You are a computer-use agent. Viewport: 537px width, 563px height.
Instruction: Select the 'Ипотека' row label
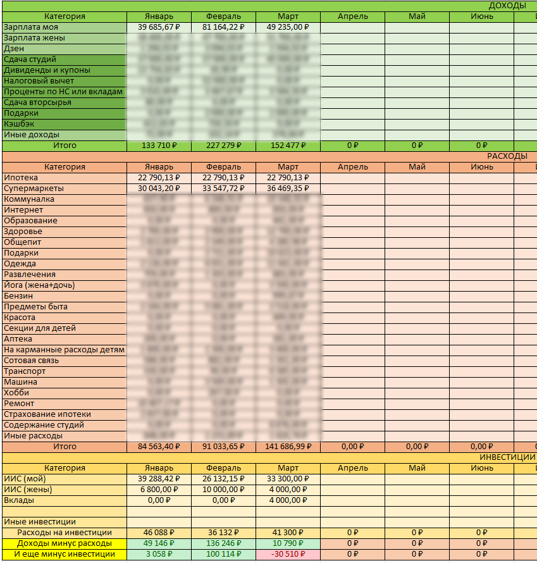click(x=65, y=178)
